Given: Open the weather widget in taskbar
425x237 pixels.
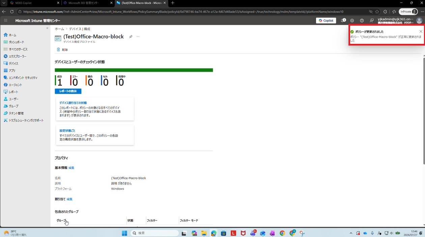Looking at the screenshot, I should [x=15, y=233].
